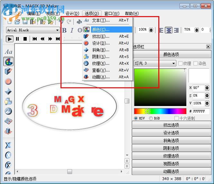Select the Design tool red circle in sidebar
The image size is (214, 184).
point(8,81)
